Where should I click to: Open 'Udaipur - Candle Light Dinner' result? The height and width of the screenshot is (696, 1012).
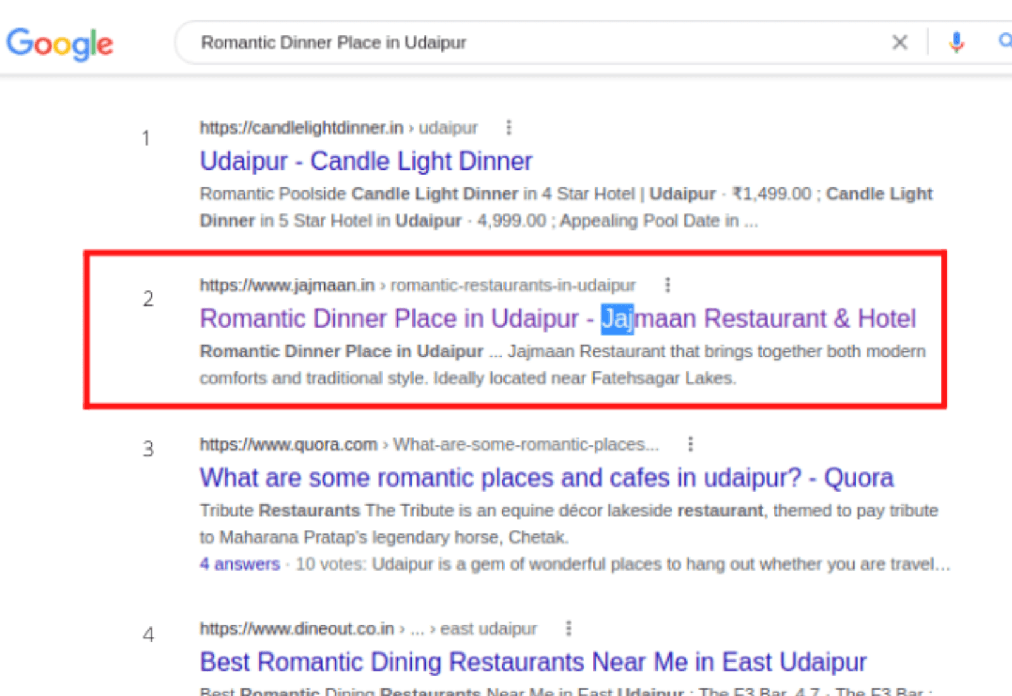(x=366, y=161)
